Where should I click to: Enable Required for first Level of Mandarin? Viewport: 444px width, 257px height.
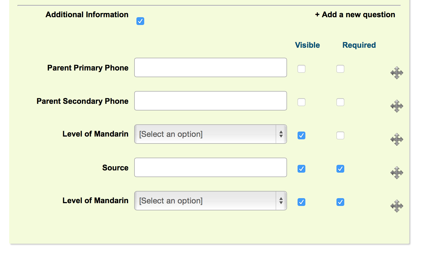[x=340, y=135]
